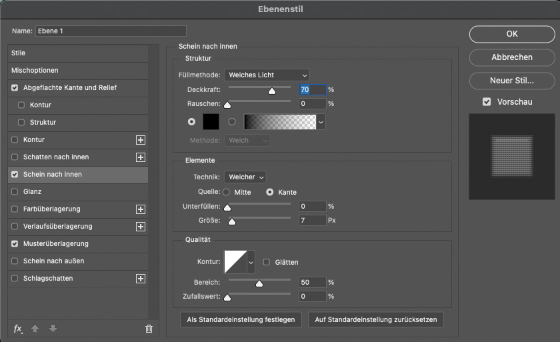
Task: Click the Deckkraft slider handle
Action: click(x=272, y=91)
